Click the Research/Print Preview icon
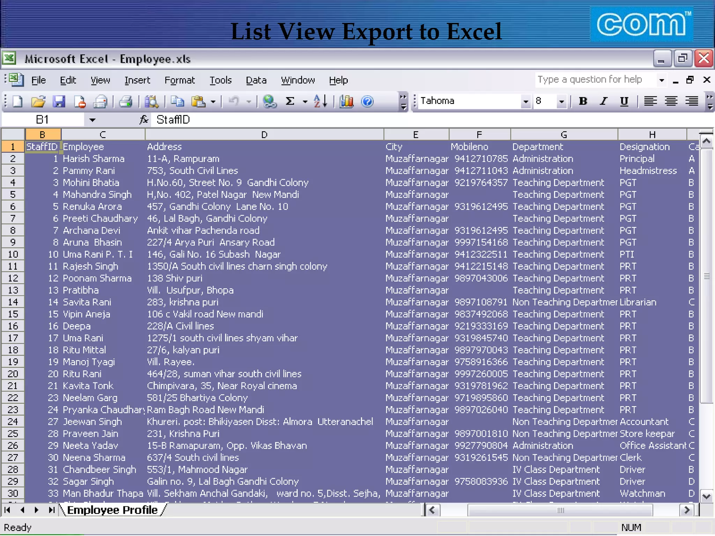The image size is (715, 536). point(152,102)
